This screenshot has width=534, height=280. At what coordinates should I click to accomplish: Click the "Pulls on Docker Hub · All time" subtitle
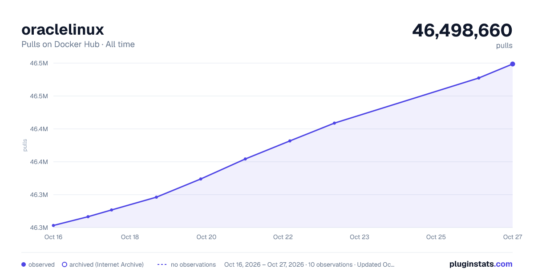[x=78, y=44]
